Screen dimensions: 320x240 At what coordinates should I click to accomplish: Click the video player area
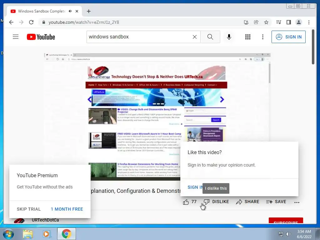tap(157, 117)
